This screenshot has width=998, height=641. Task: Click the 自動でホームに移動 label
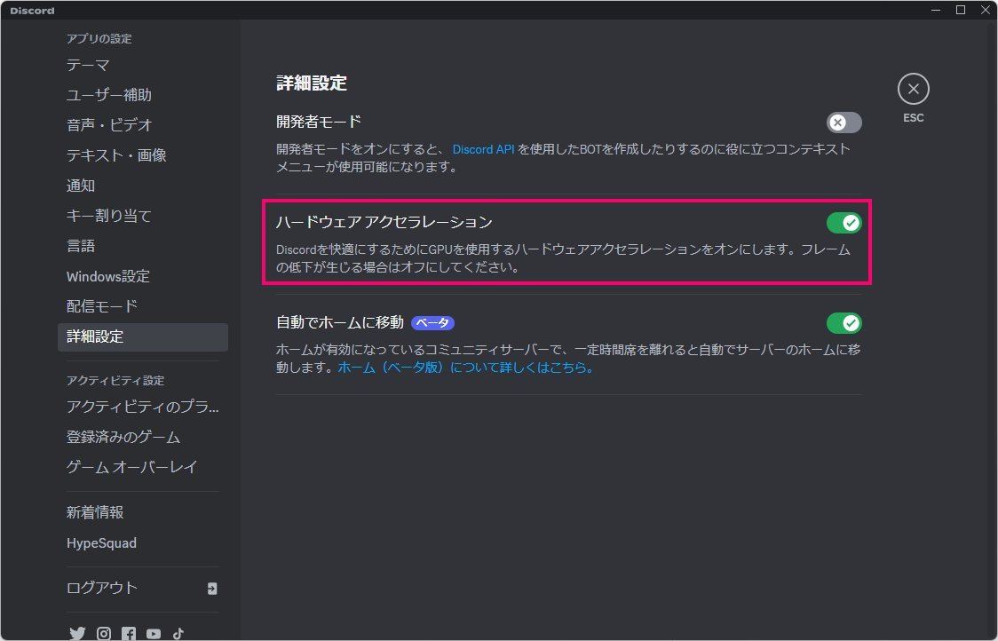[x=340, y=322]
